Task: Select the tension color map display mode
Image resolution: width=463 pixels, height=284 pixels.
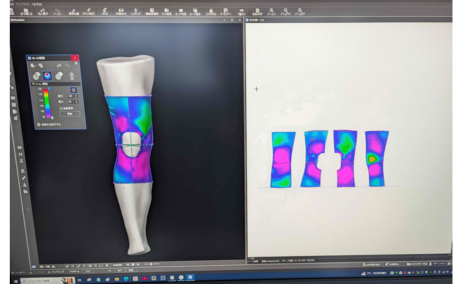Action: pos(47,76)
